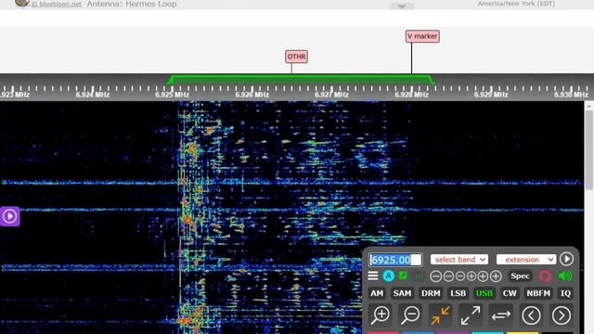The height and width of the screenshot is (334, 594).
Task: Open the select band dropdown
Action: tap(459, 260)
